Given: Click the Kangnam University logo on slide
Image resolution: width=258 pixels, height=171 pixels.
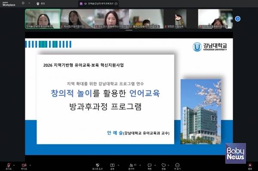Looking at the screenshot, I should pos(210,47).
